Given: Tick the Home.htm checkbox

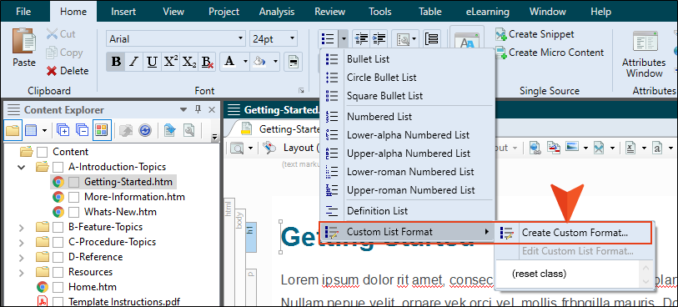Looking at the screenshot, I should [58, 287].
